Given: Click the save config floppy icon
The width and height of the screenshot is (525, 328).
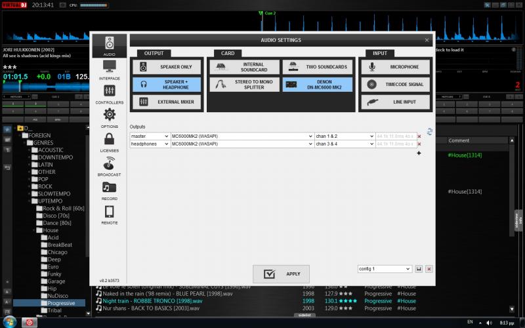Looking at the screenshot, I should coord(419,269).
